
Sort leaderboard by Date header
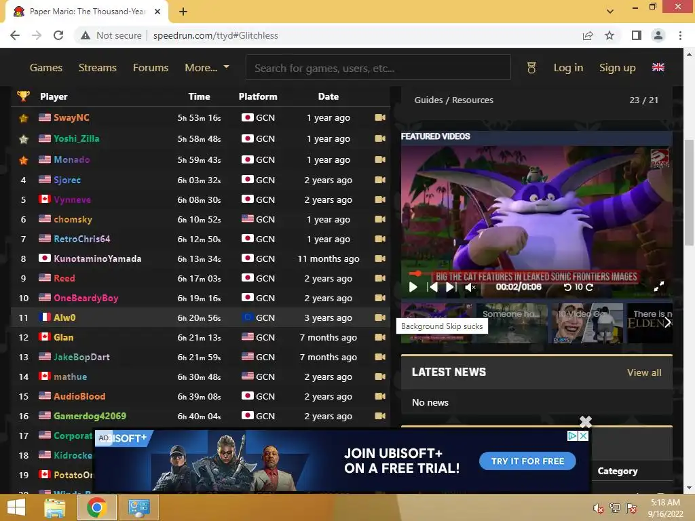[x=328, y=96]
